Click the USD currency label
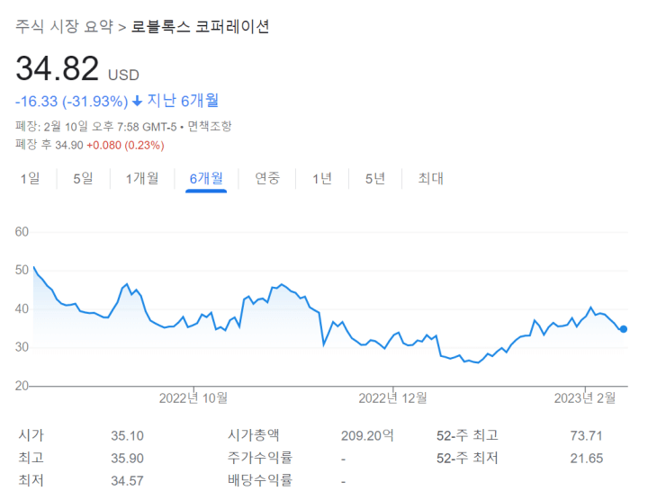This screenshot has height=491, width=648. pos(123,76)
